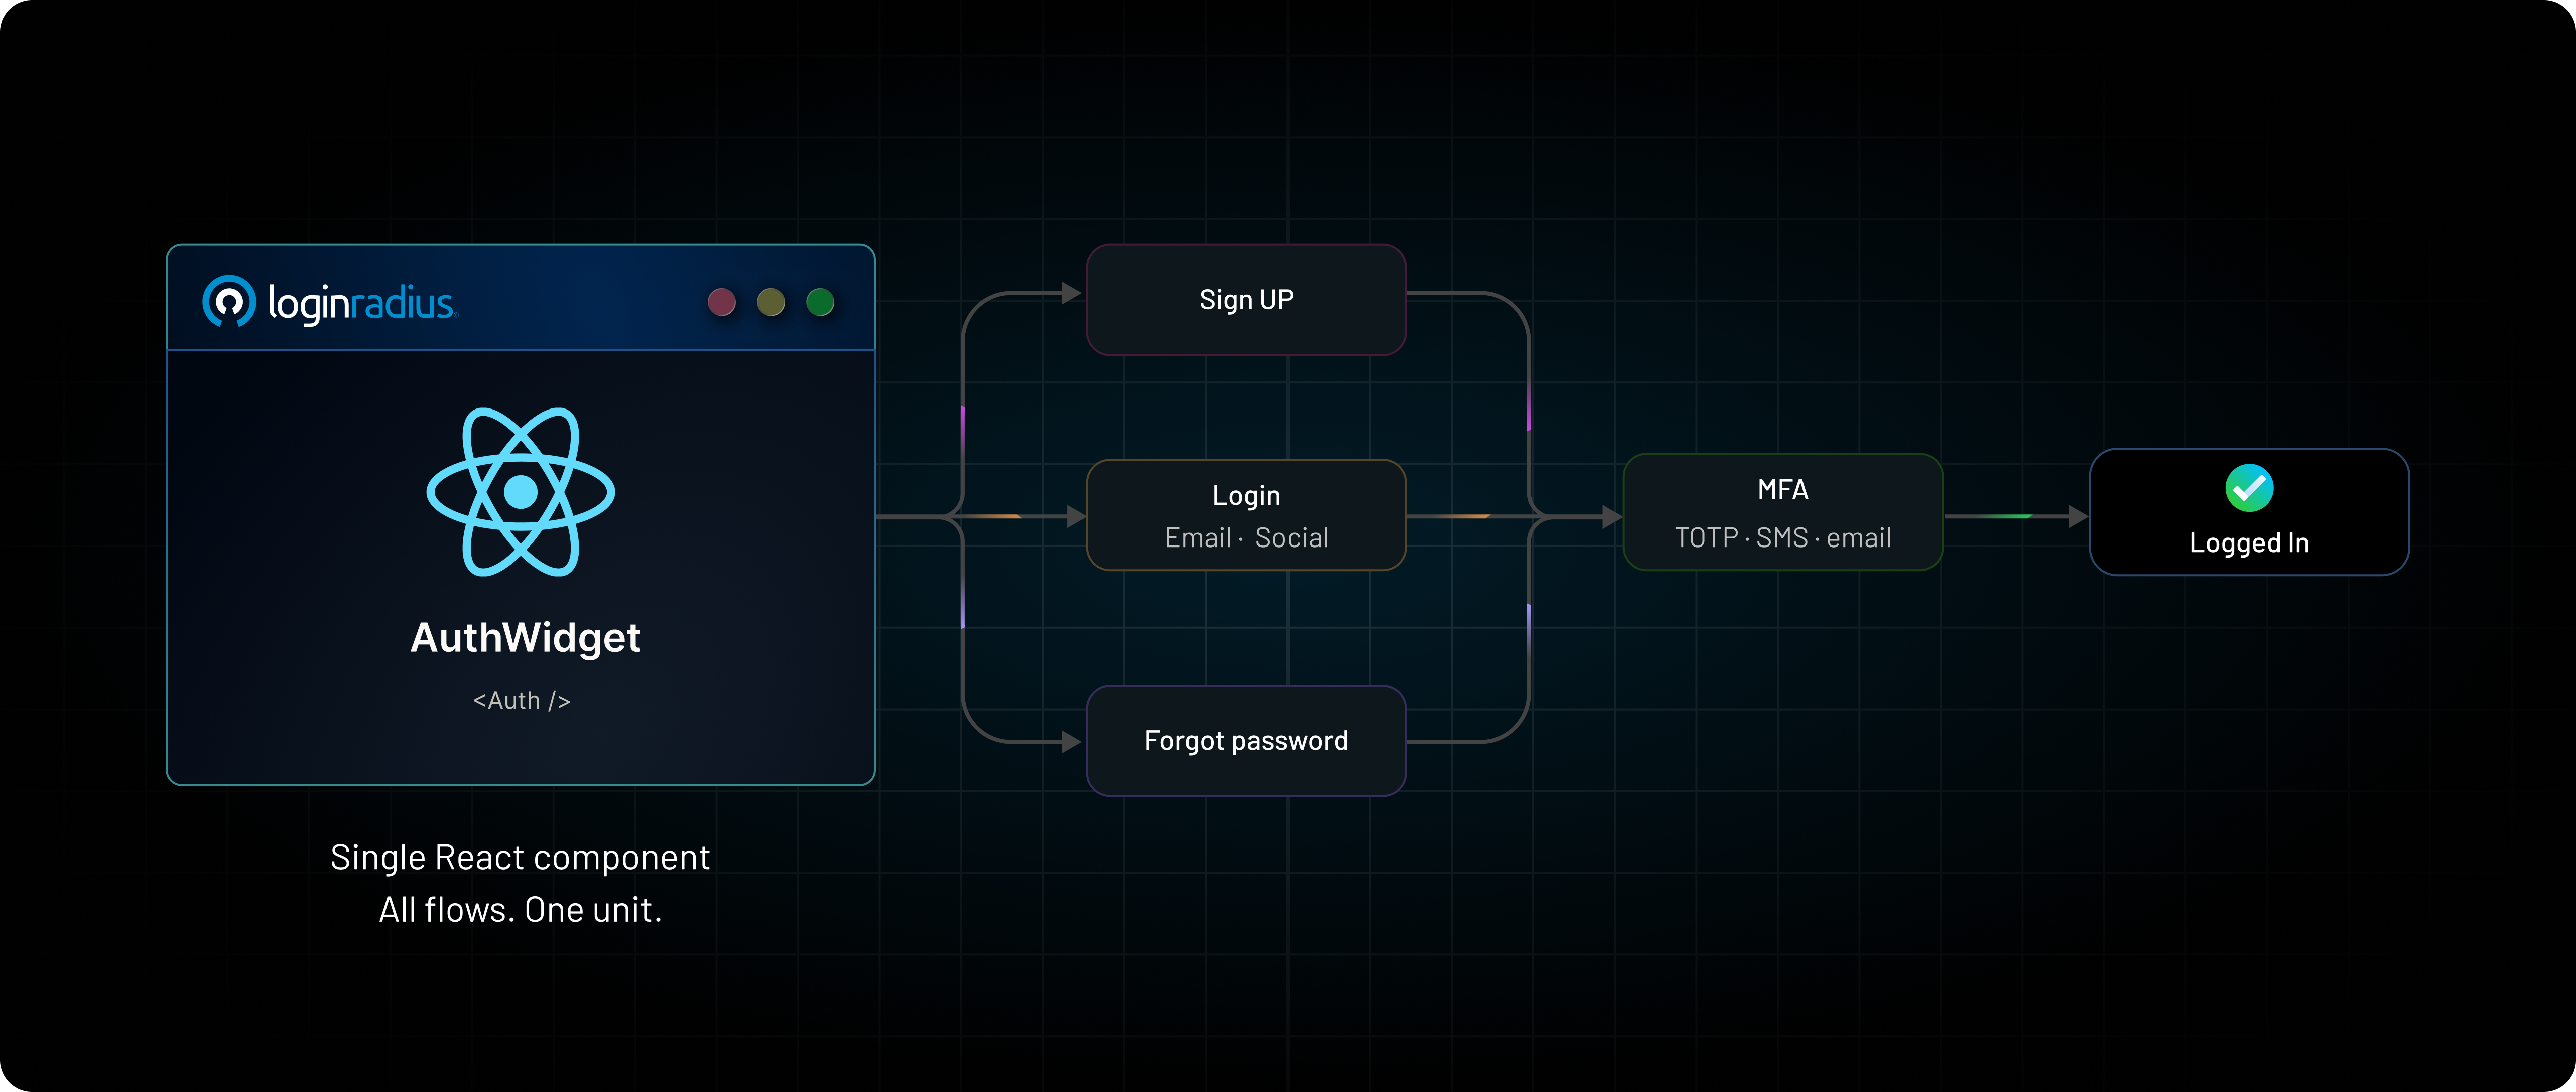Viewport: 2576px width, 1092px height.
Task: Select the Login flow box
Action: tap(1246, 515)
